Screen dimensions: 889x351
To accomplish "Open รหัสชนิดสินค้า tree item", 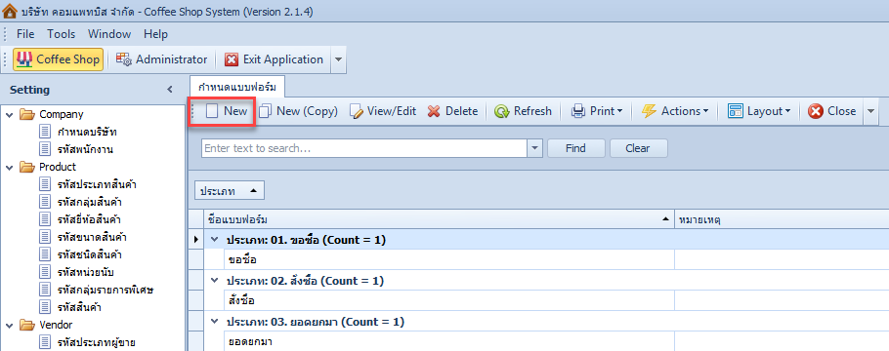I will [x=81, y=254].
